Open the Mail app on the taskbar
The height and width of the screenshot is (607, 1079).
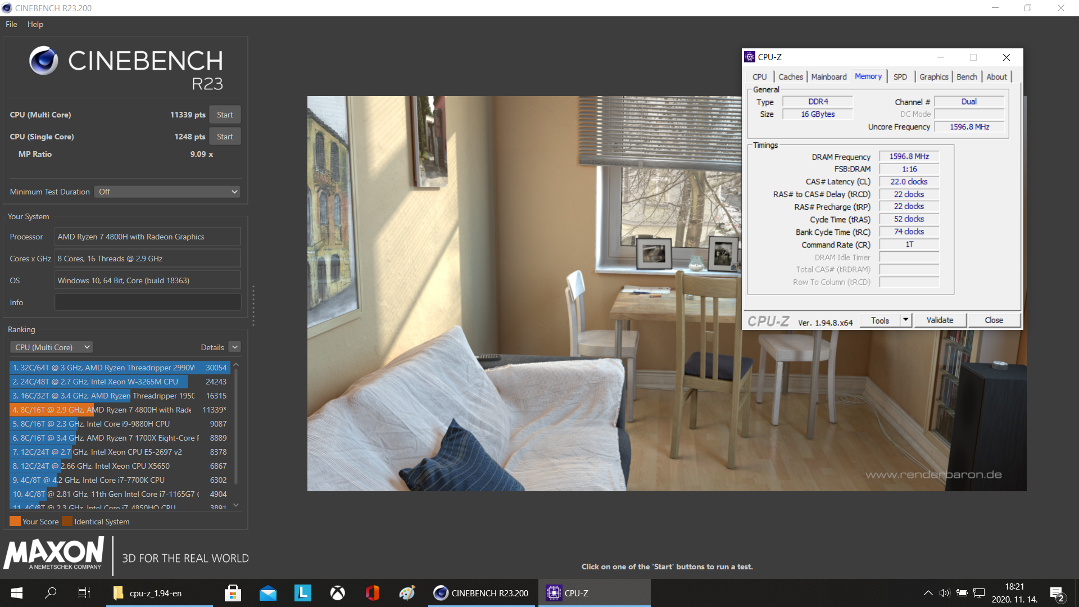[268, 593]
